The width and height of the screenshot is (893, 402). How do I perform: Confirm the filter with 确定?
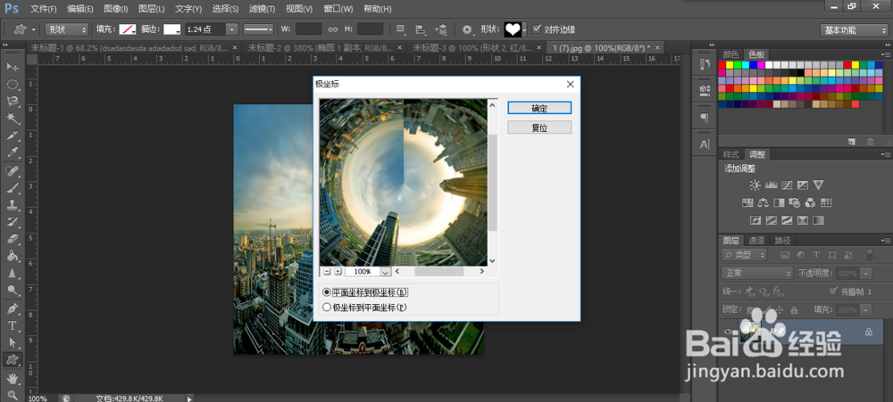(x=539, y=108)
